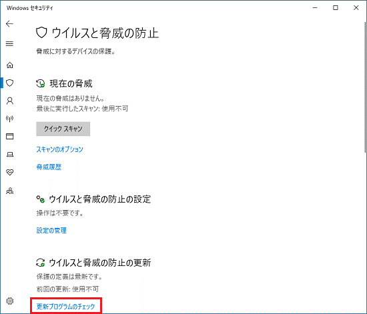
Task: Click the ウイルスと脅威の防止の更新 heading
Action: tap(99, 263)
